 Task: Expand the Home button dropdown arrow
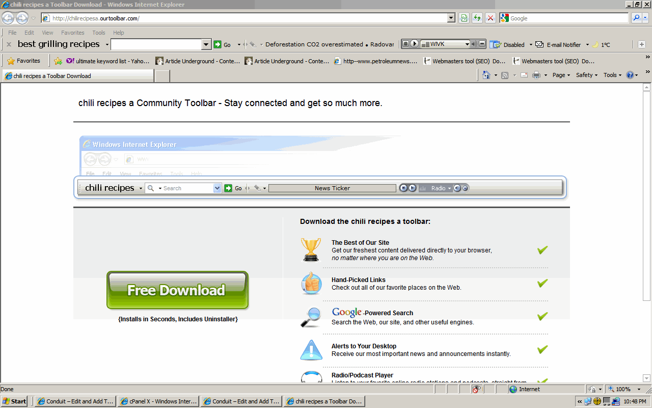point(495,75)
